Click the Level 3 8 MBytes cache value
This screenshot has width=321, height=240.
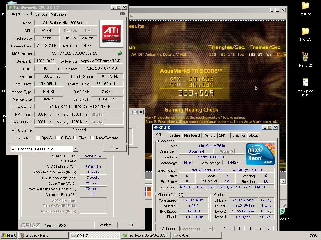(x=243, y=217)
